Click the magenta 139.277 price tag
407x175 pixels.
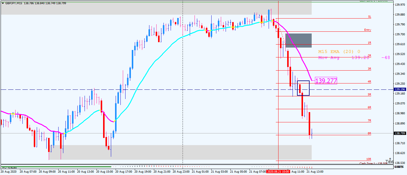coord(326,81)
